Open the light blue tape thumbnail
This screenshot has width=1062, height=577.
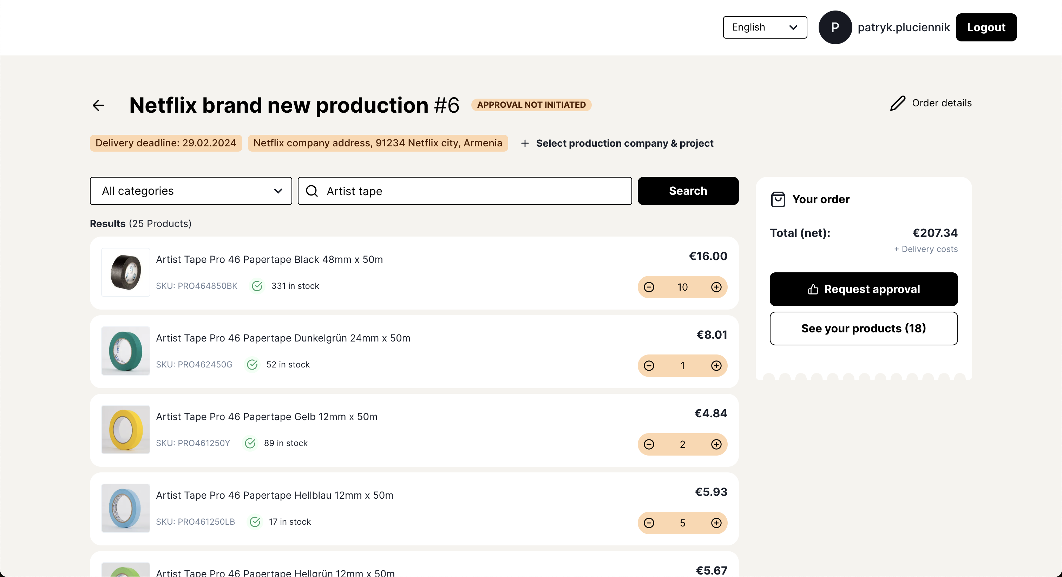coord(126,509)
